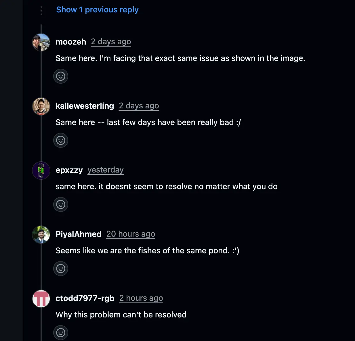React to kallewesterling's comment with emoji

(61, 140)
